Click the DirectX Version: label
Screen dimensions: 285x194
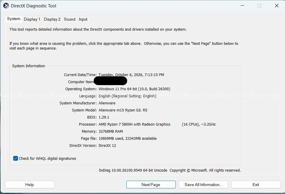83,146
